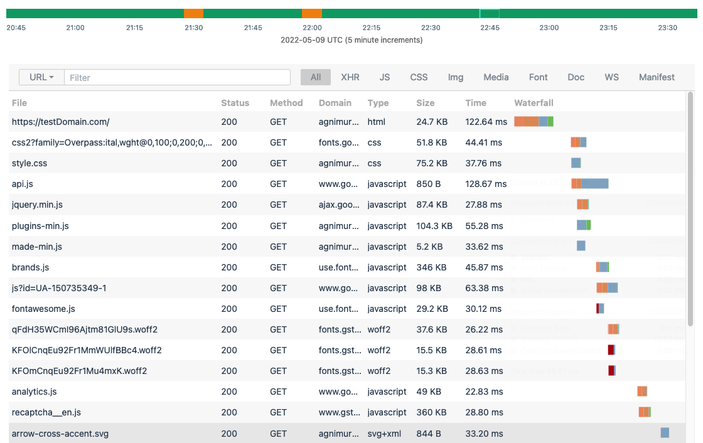Select the Manifest filter tab
The image size is (703, 443).
pos(657,77)
